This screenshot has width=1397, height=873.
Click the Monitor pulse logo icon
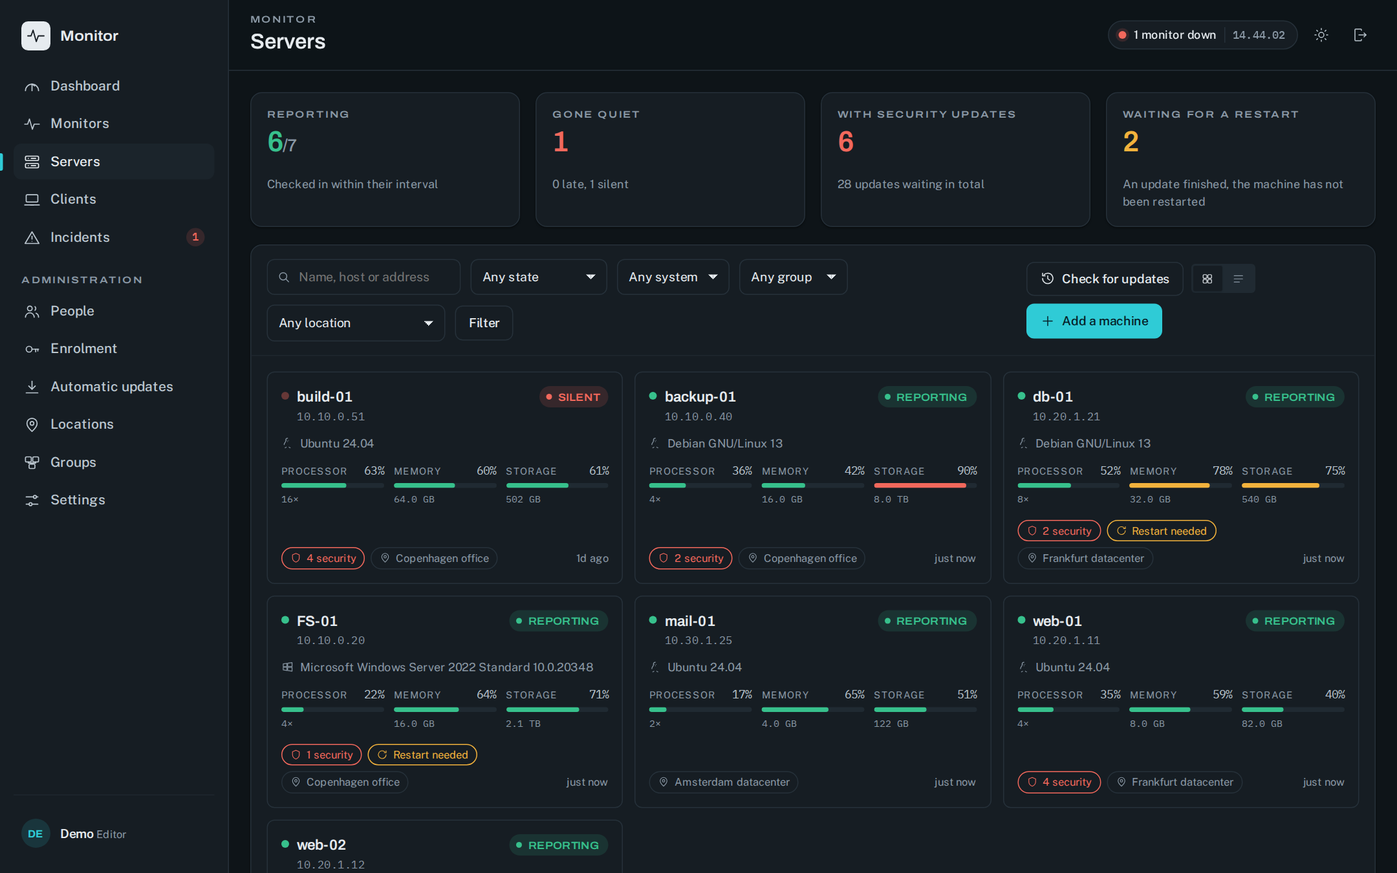pyautogui.click(x=36, y=36)
